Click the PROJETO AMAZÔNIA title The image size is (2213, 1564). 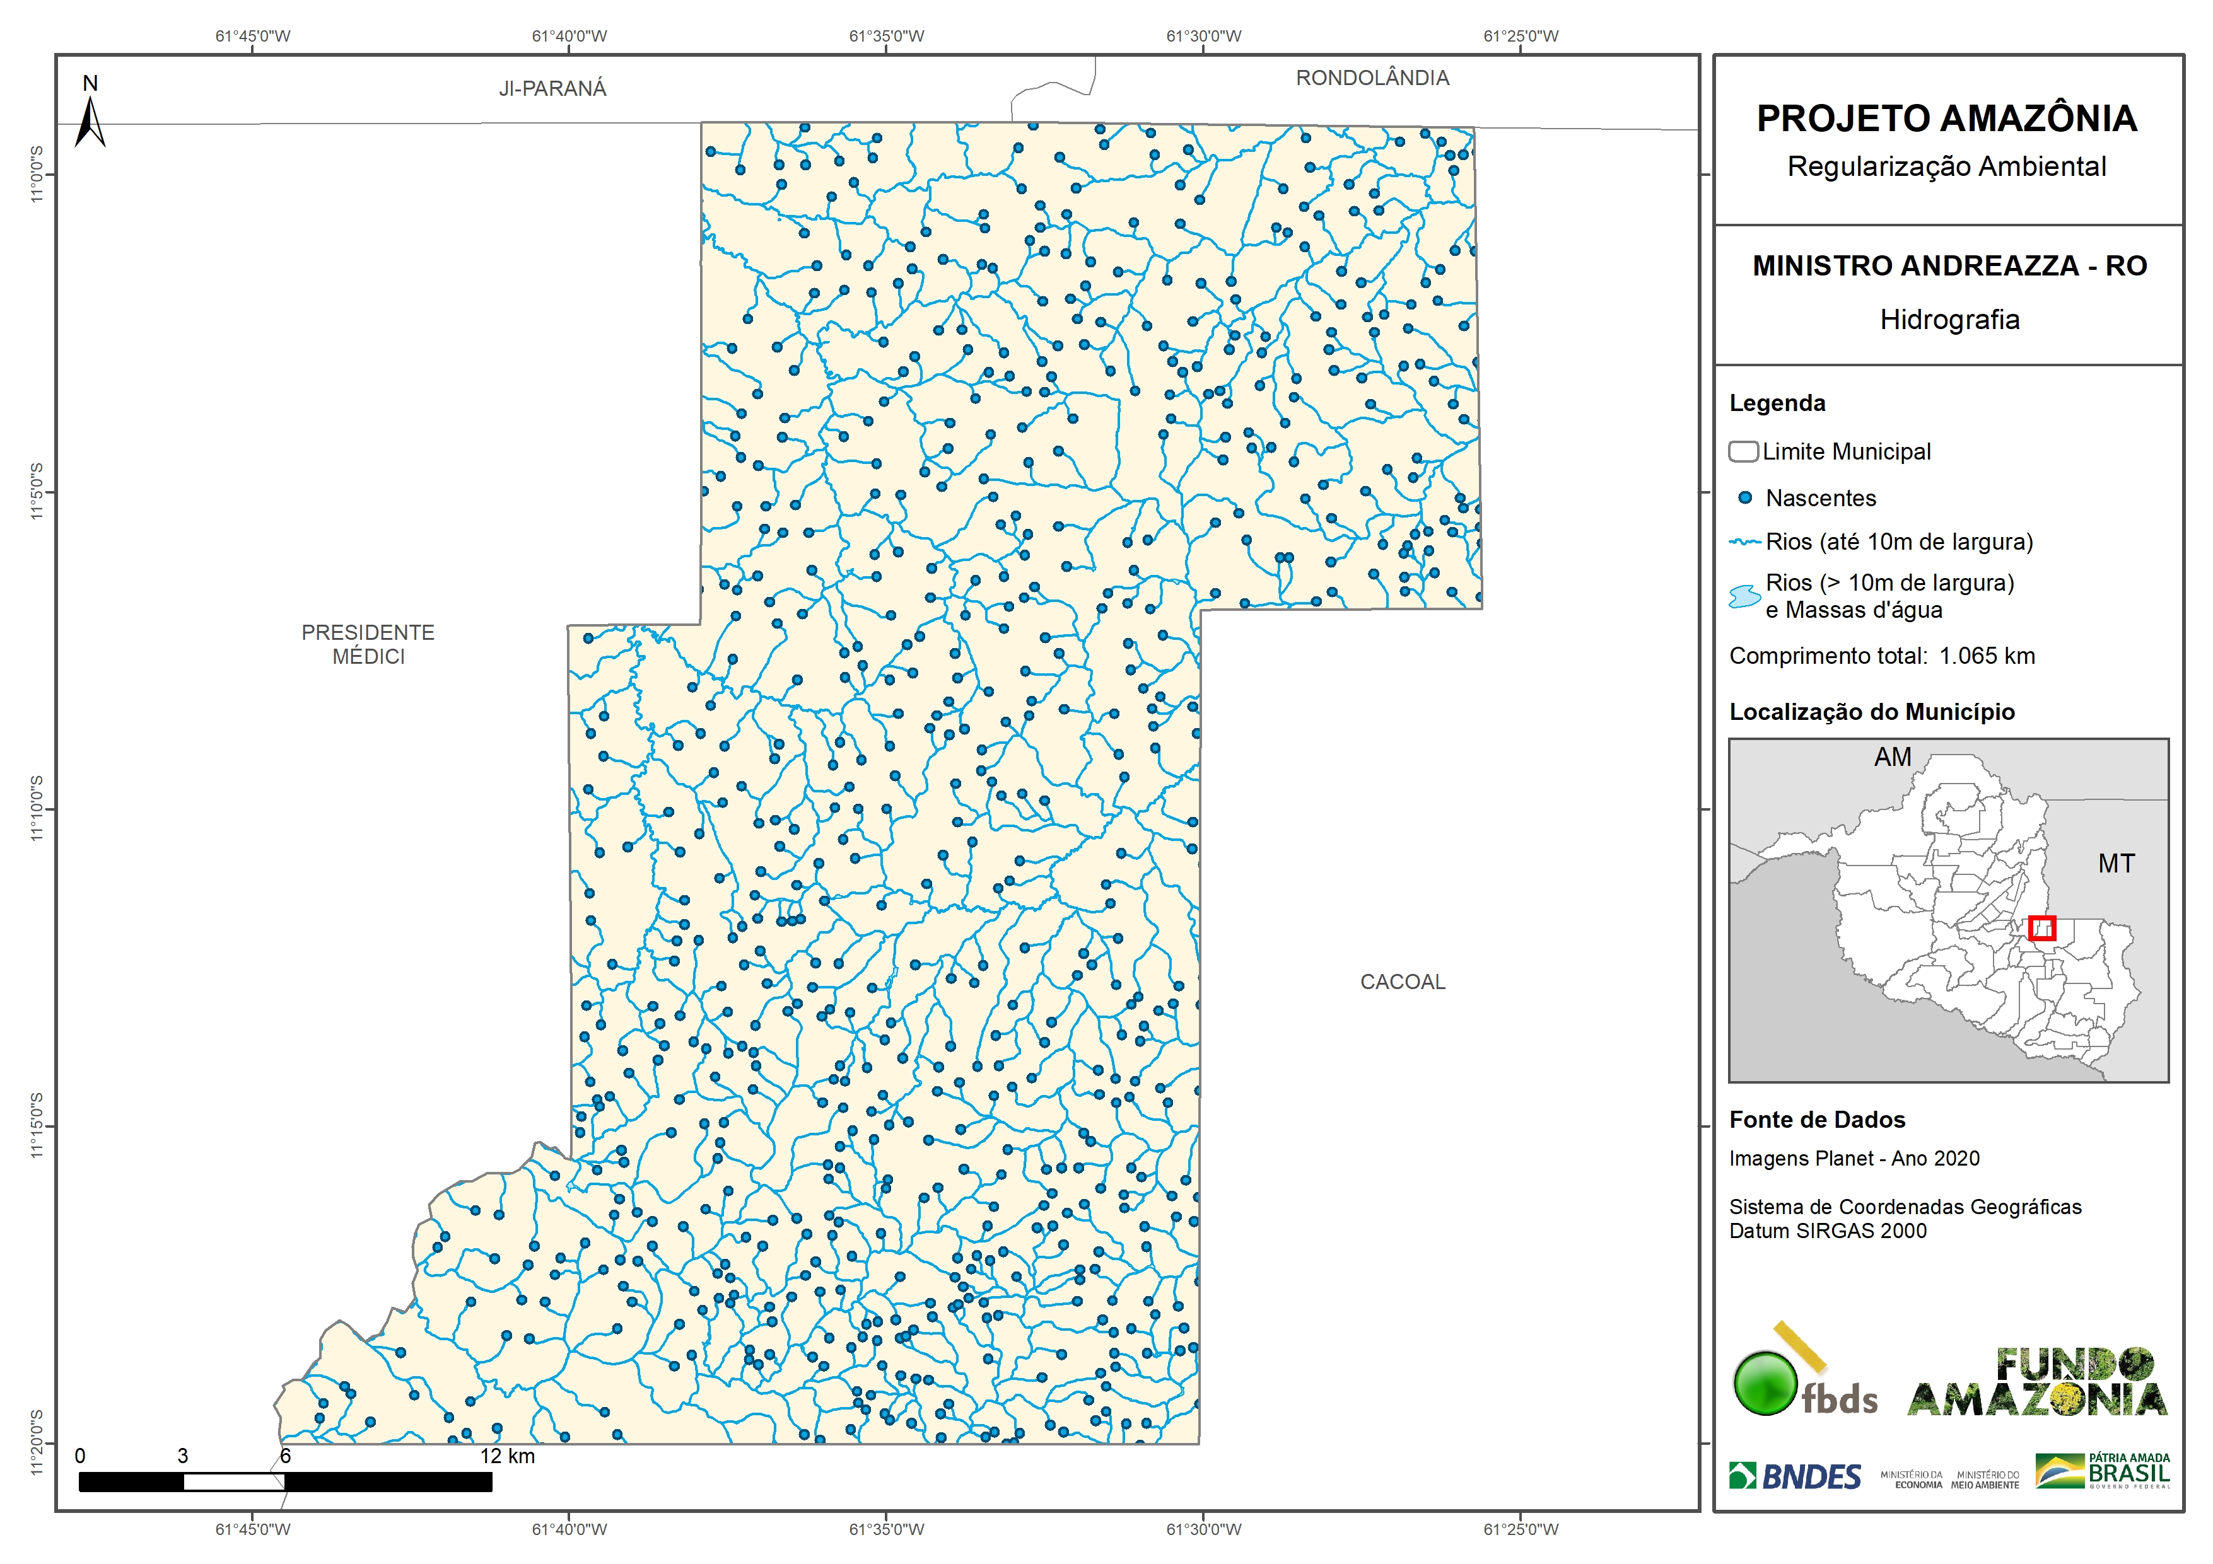tap(1946, 119)
